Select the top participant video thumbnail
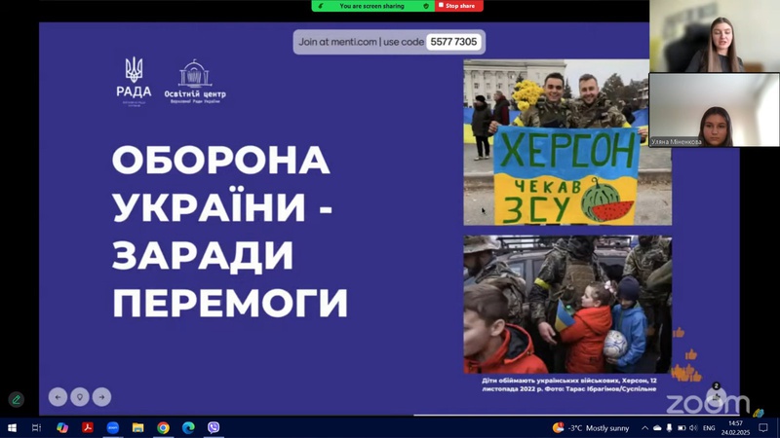The image size is (780, 438). (715, 36)
